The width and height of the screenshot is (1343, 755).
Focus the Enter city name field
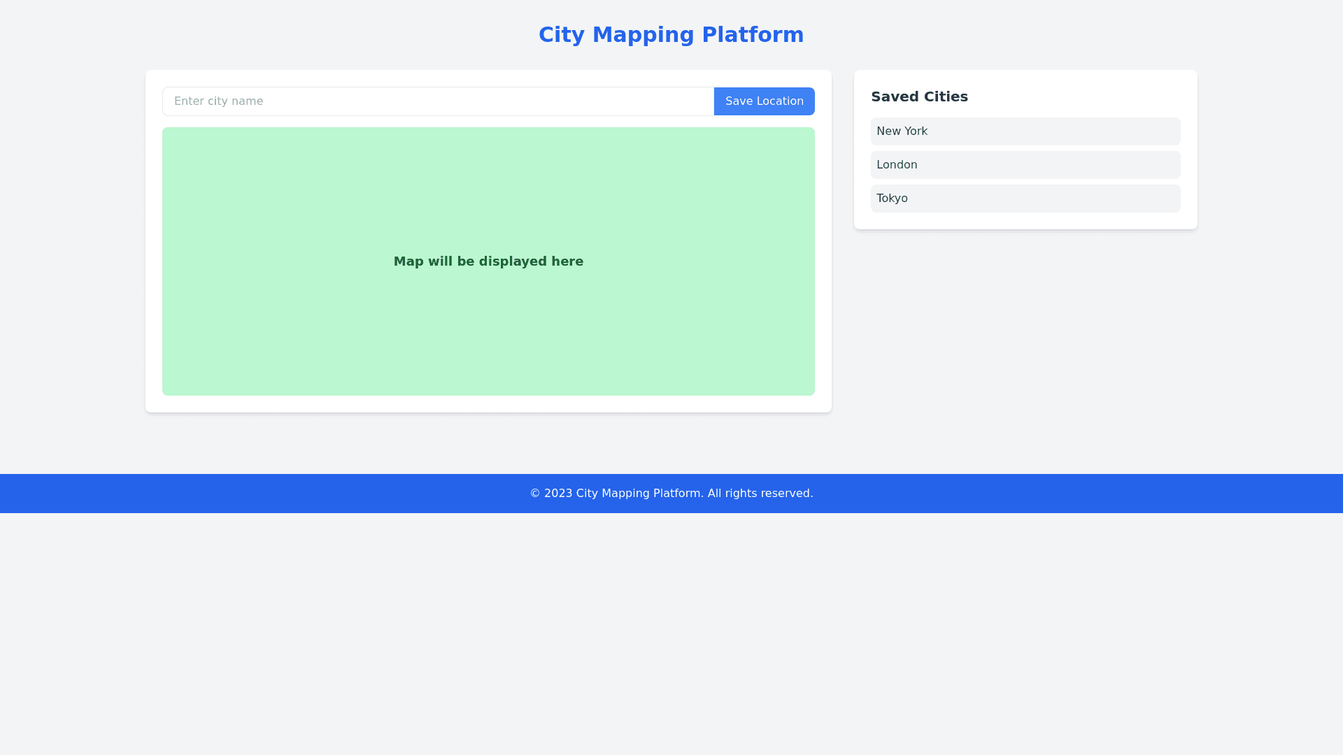(438, 101)
